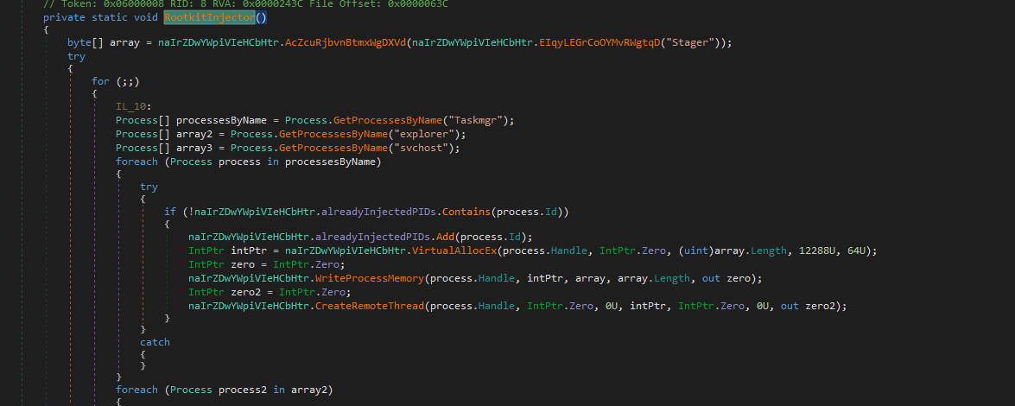Click process2 in the second foreach line
The width and height of the screenshot is (1015, 406).
(x=244, y=390)
